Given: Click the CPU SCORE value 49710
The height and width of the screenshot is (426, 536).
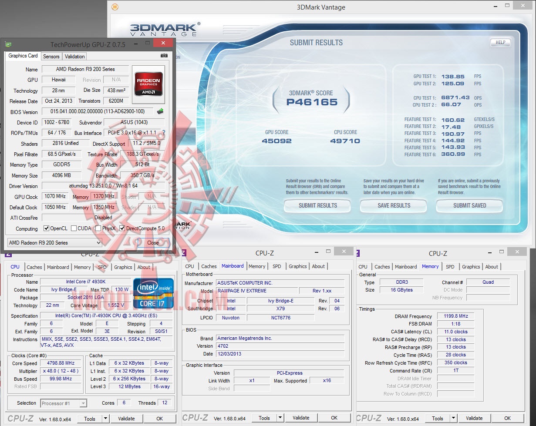Looking at the screenshot, I should tap(345, 141).
